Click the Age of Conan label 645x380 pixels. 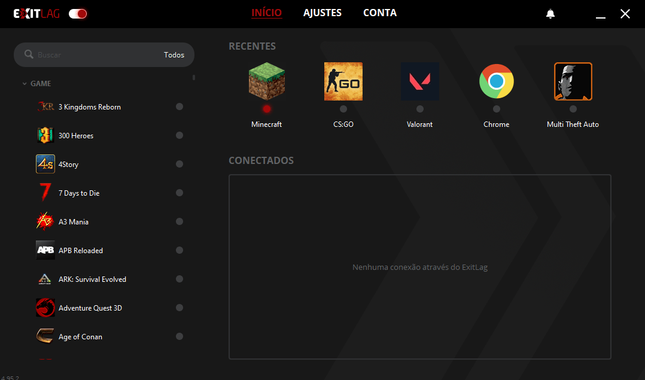point(81,337)
